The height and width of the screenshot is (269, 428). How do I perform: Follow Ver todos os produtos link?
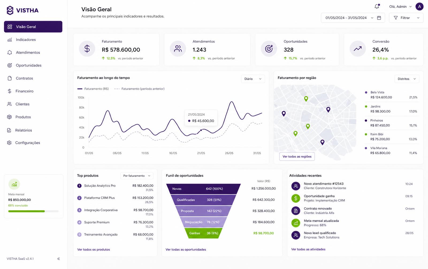pyautogui.click(x=94, y=250)
